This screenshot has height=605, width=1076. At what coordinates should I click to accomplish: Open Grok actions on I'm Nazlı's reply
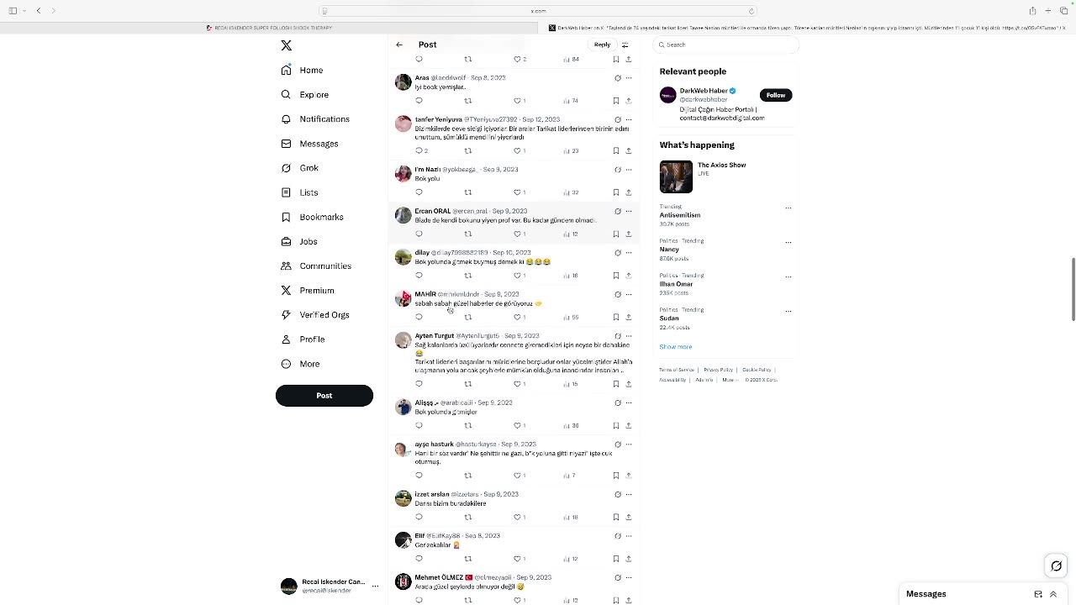click(617, 170)
